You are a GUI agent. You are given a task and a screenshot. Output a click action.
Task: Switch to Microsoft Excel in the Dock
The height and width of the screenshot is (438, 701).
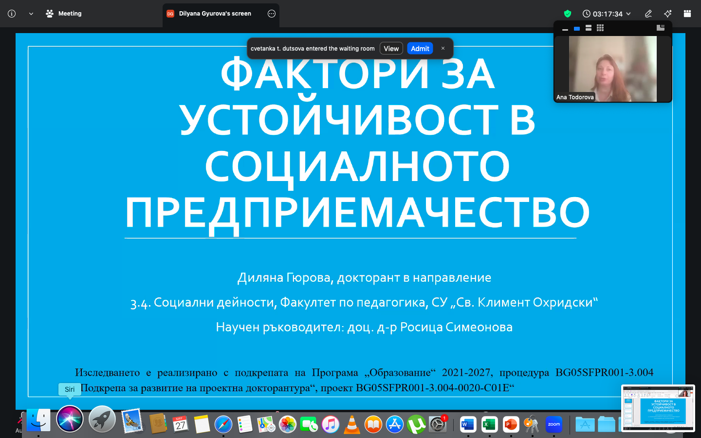tap(489, 424)
